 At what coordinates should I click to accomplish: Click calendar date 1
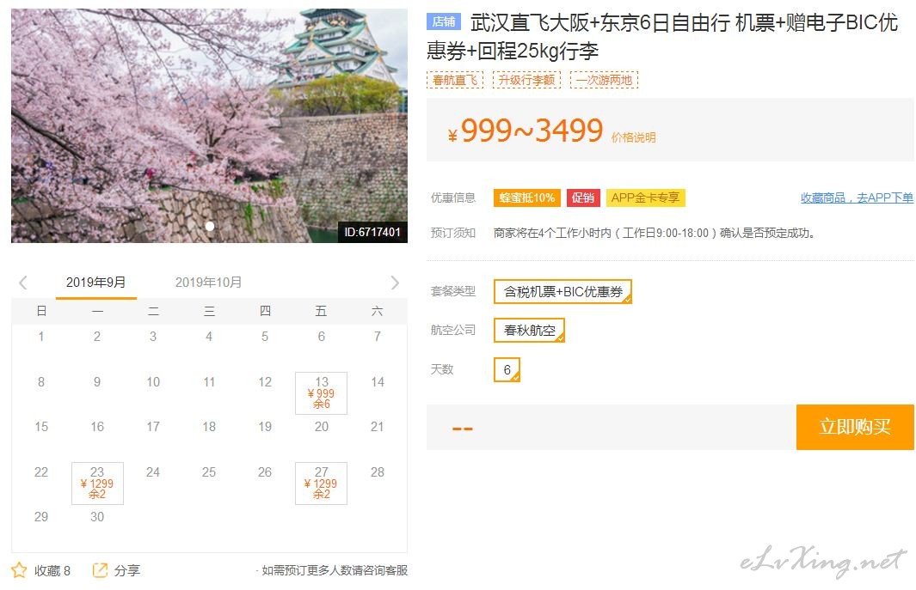(41, 336)
